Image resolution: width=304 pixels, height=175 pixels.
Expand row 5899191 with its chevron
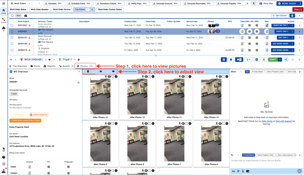point(299,38)
